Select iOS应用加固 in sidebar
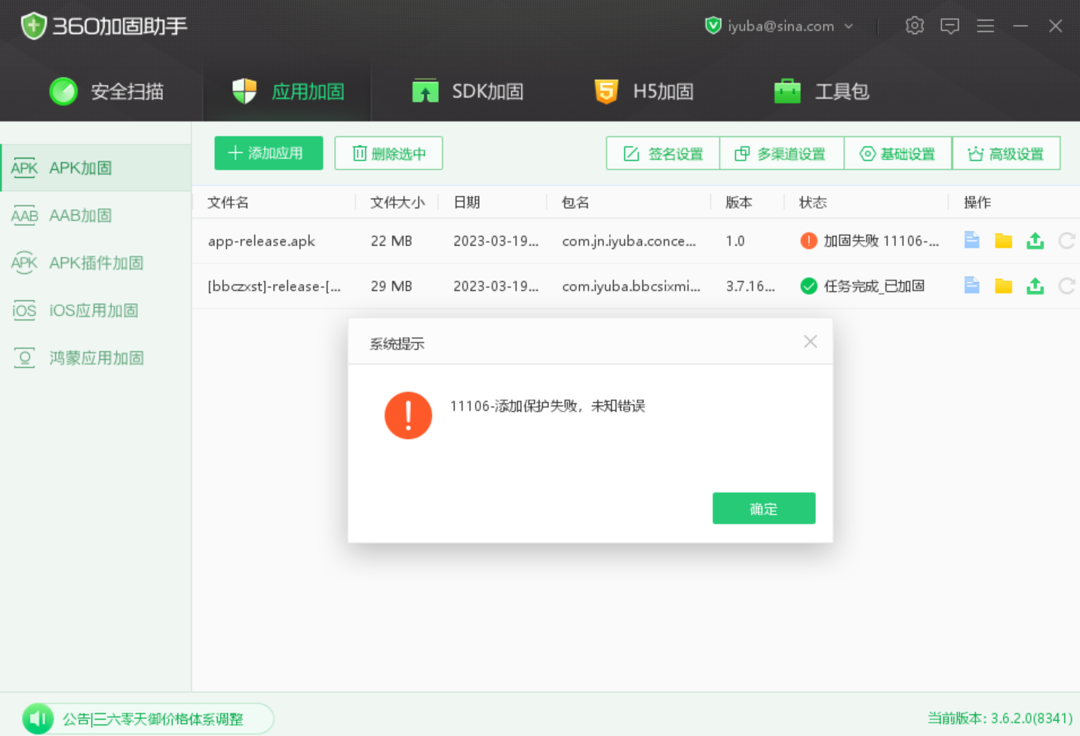1080x736 pixels. tap(96, 311)
